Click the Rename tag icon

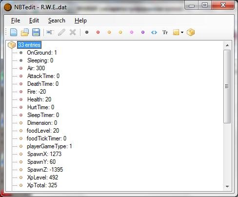pyautogui.click(x=50, y=32)
